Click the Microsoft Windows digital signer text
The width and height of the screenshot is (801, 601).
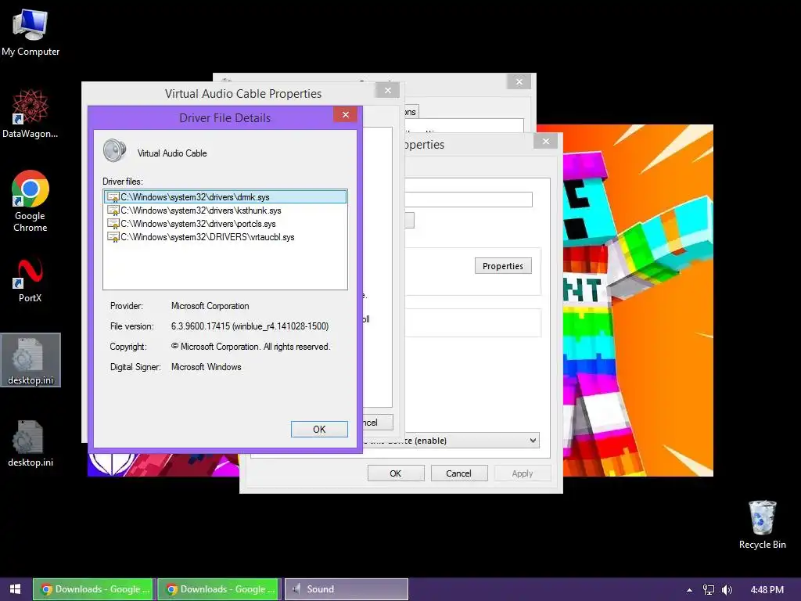point(206,367)
